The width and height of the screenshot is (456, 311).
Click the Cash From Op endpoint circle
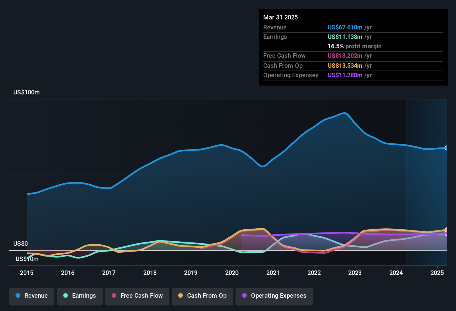click(447, 229)
